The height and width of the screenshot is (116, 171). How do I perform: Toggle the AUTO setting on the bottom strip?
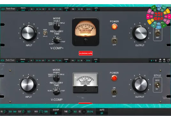click(x=102, y=112)
